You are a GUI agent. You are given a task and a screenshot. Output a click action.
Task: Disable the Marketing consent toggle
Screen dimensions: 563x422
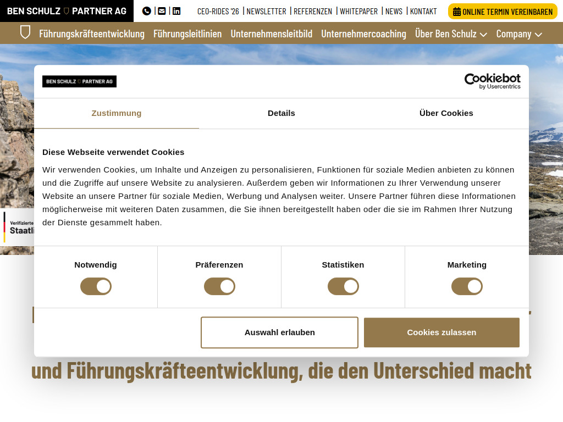[467, 286]
